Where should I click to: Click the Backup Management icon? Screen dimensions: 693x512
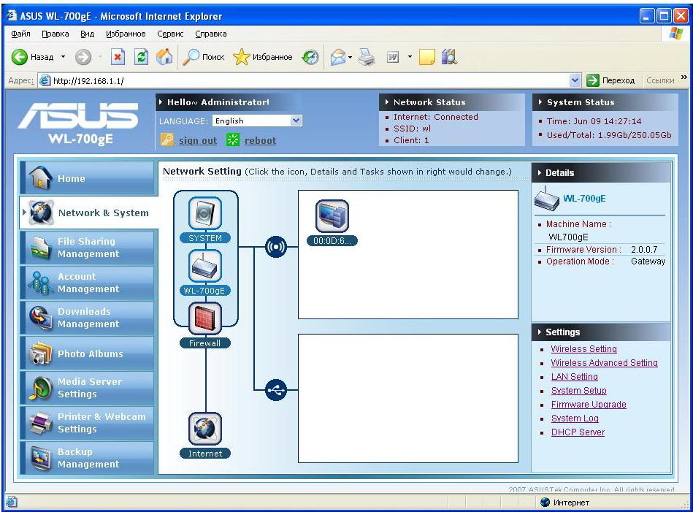[41, 458]
